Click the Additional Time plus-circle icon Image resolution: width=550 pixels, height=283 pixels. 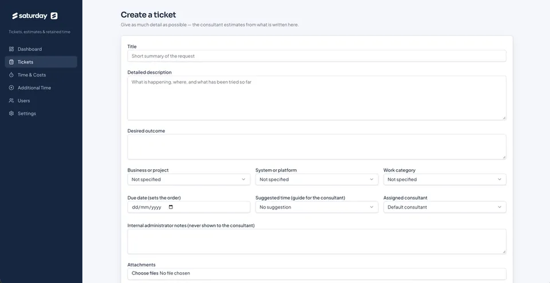tap(11, 87)
